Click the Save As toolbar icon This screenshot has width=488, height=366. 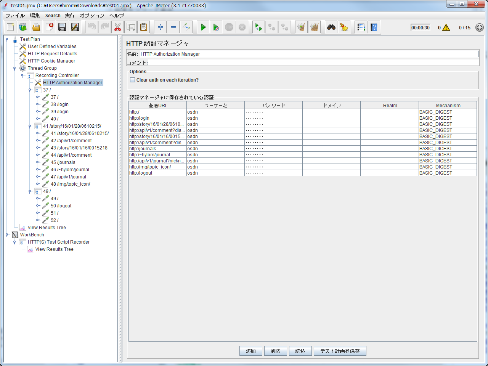[75, 27]
